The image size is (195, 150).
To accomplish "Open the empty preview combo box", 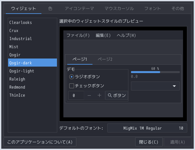I will tap(155, 86).
